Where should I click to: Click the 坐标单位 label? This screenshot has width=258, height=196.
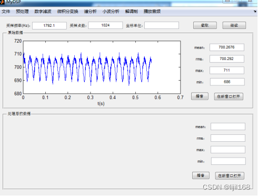pos(134,26)
